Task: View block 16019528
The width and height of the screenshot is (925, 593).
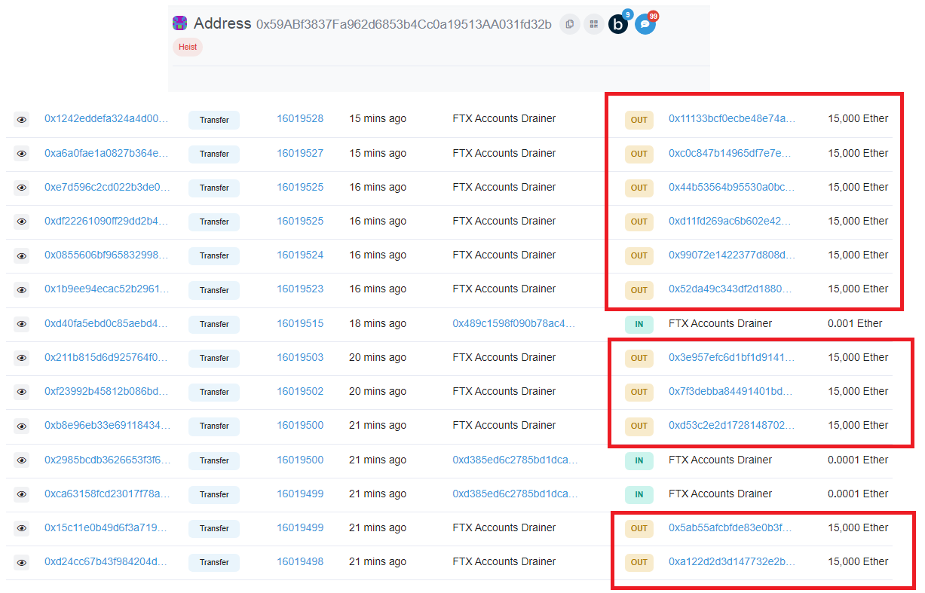Action: click(300, 118)
